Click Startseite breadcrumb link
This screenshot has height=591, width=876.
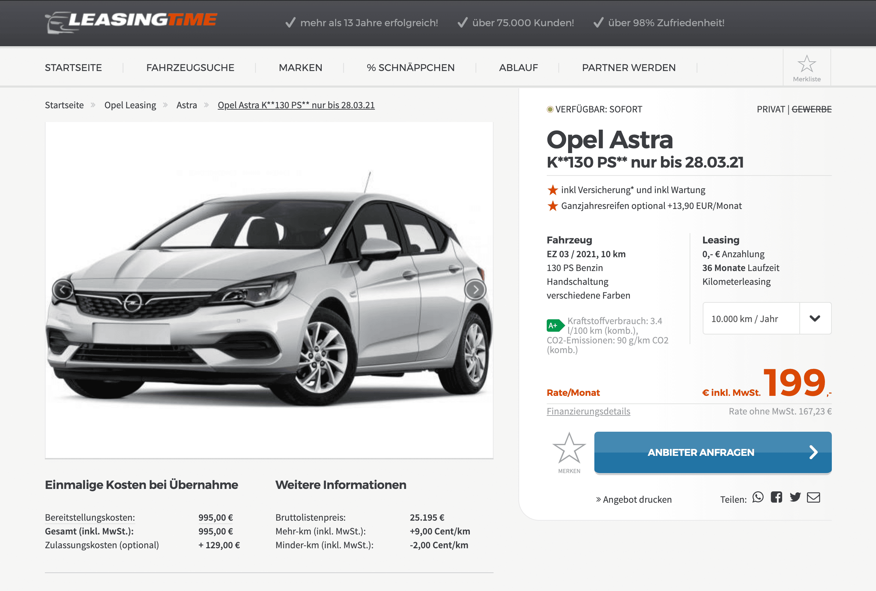pyautogui.click(x=65, y=105)
